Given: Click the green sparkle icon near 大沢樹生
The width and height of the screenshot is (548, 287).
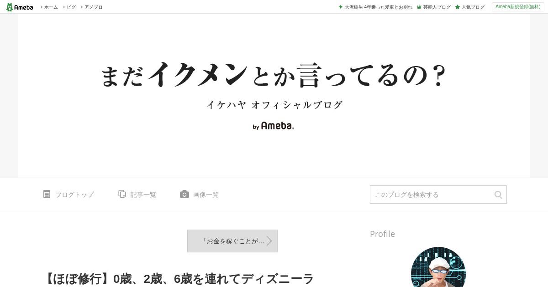Looking at the screenshot, I should pyautogui.click(x=341, y=7).
